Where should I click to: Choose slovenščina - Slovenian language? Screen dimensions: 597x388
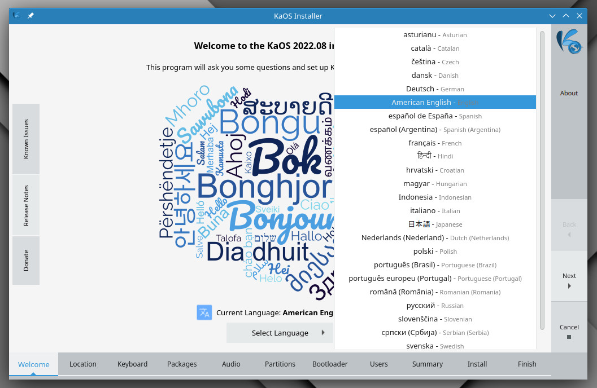(435, 319)
